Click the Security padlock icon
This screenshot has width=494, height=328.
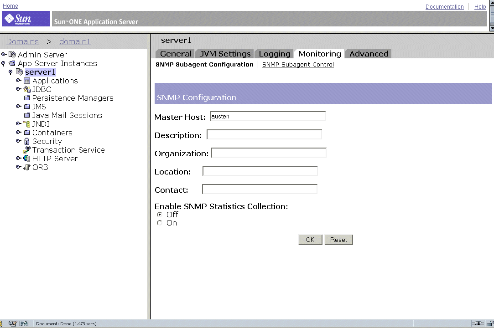click(27, 141)
